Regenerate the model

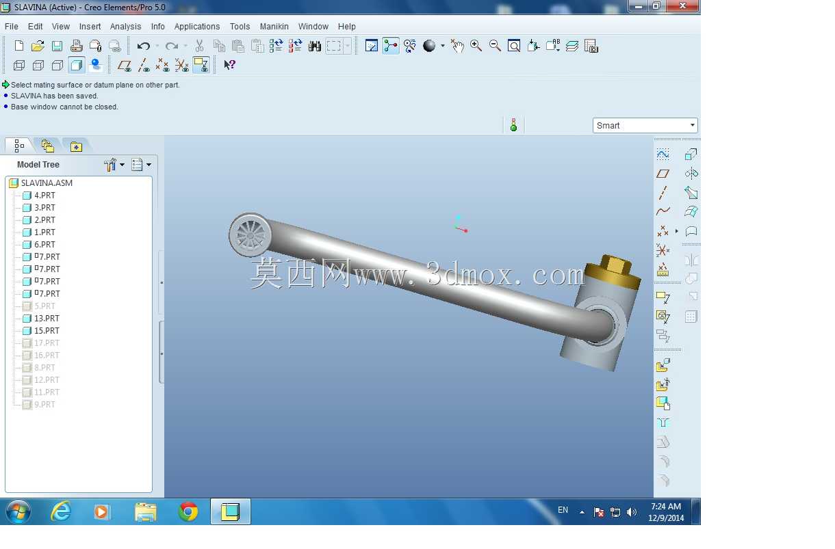click(x=277, y=46)
